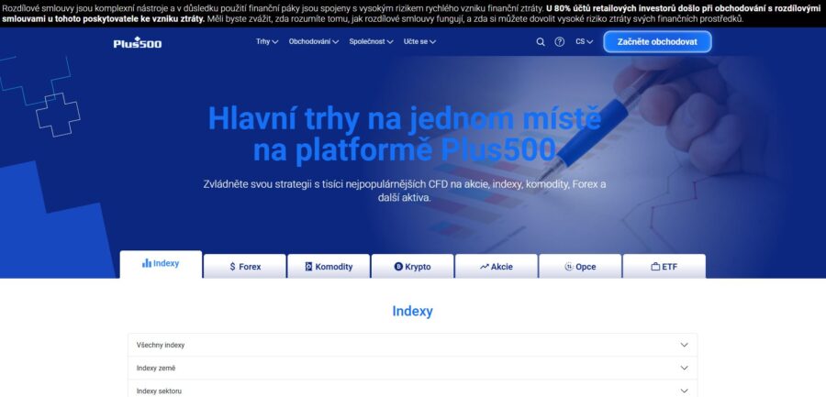Open the Obchodování menu

tap(314, 41)
